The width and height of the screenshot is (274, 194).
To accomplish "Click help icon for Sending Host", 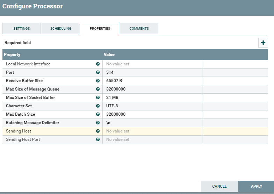I will [x=98, y=131].
